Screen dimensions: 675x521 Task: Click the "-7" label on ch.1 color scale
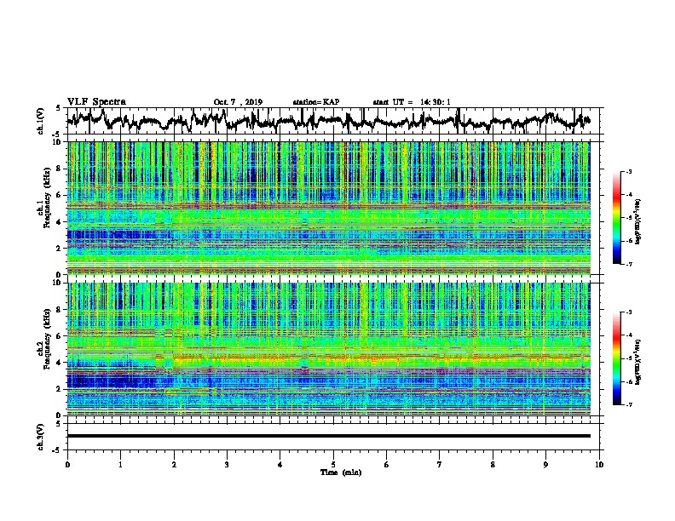pos(629,264)
